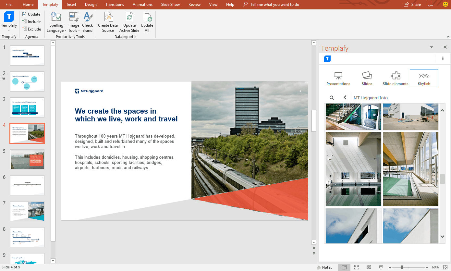Image resolution: width=451 pixels, height=271 pixels.
Task: Switch to the Insert tab
Action: (72, 5)
